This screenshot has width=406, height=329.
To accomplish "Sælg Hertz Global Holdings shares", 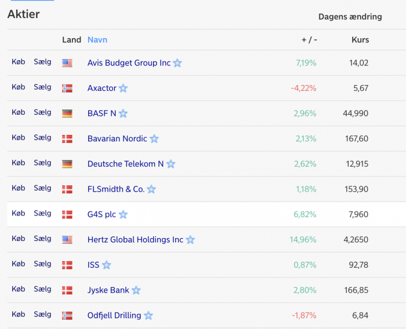I will (42, 239).
